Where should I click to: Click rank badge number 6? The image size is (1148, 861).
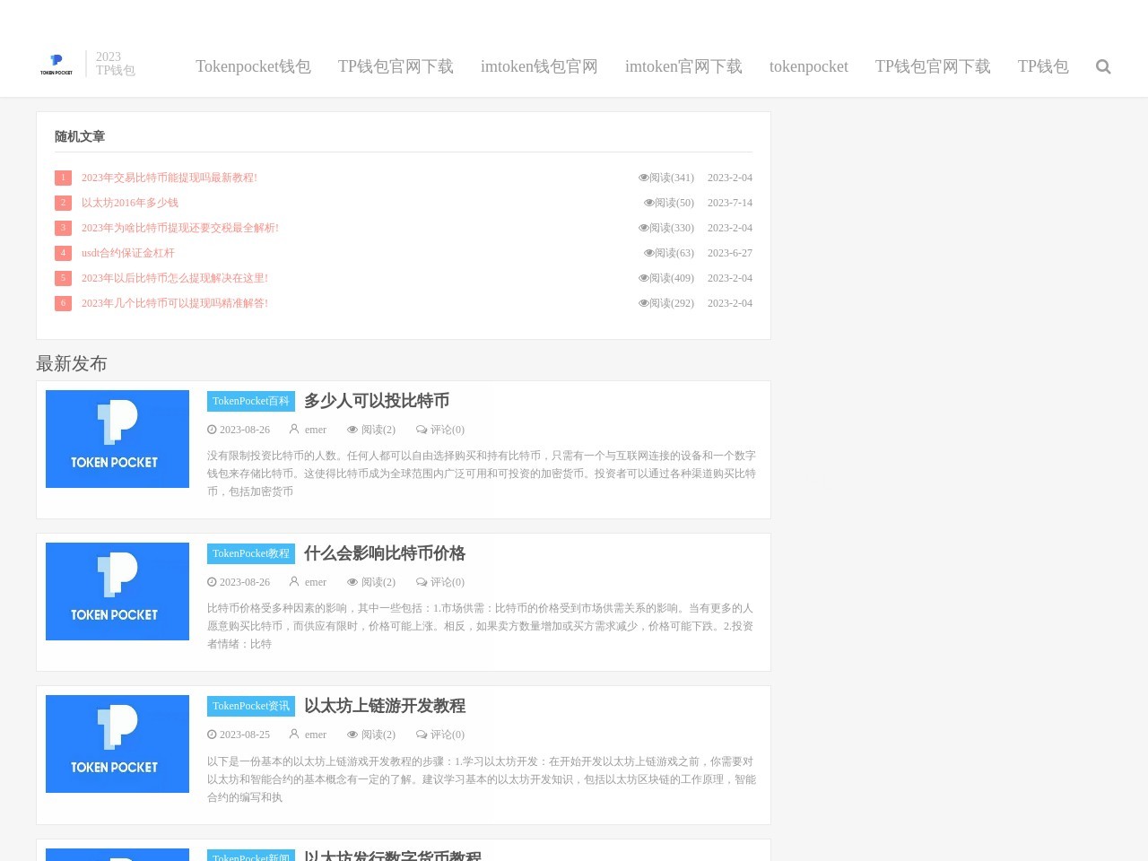pyautogui.click(x=63, y=303)
